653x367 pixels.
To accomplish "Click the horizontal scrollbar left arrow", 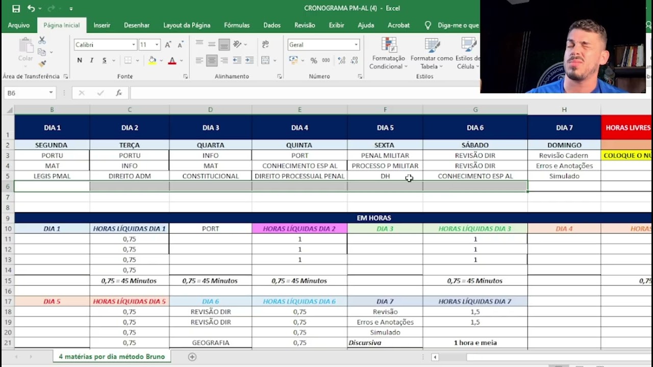I will pyautogui.click(x=435, y=357).
